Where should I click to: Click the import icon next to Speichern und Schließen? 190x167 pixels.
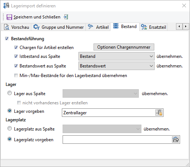(66, 17)
